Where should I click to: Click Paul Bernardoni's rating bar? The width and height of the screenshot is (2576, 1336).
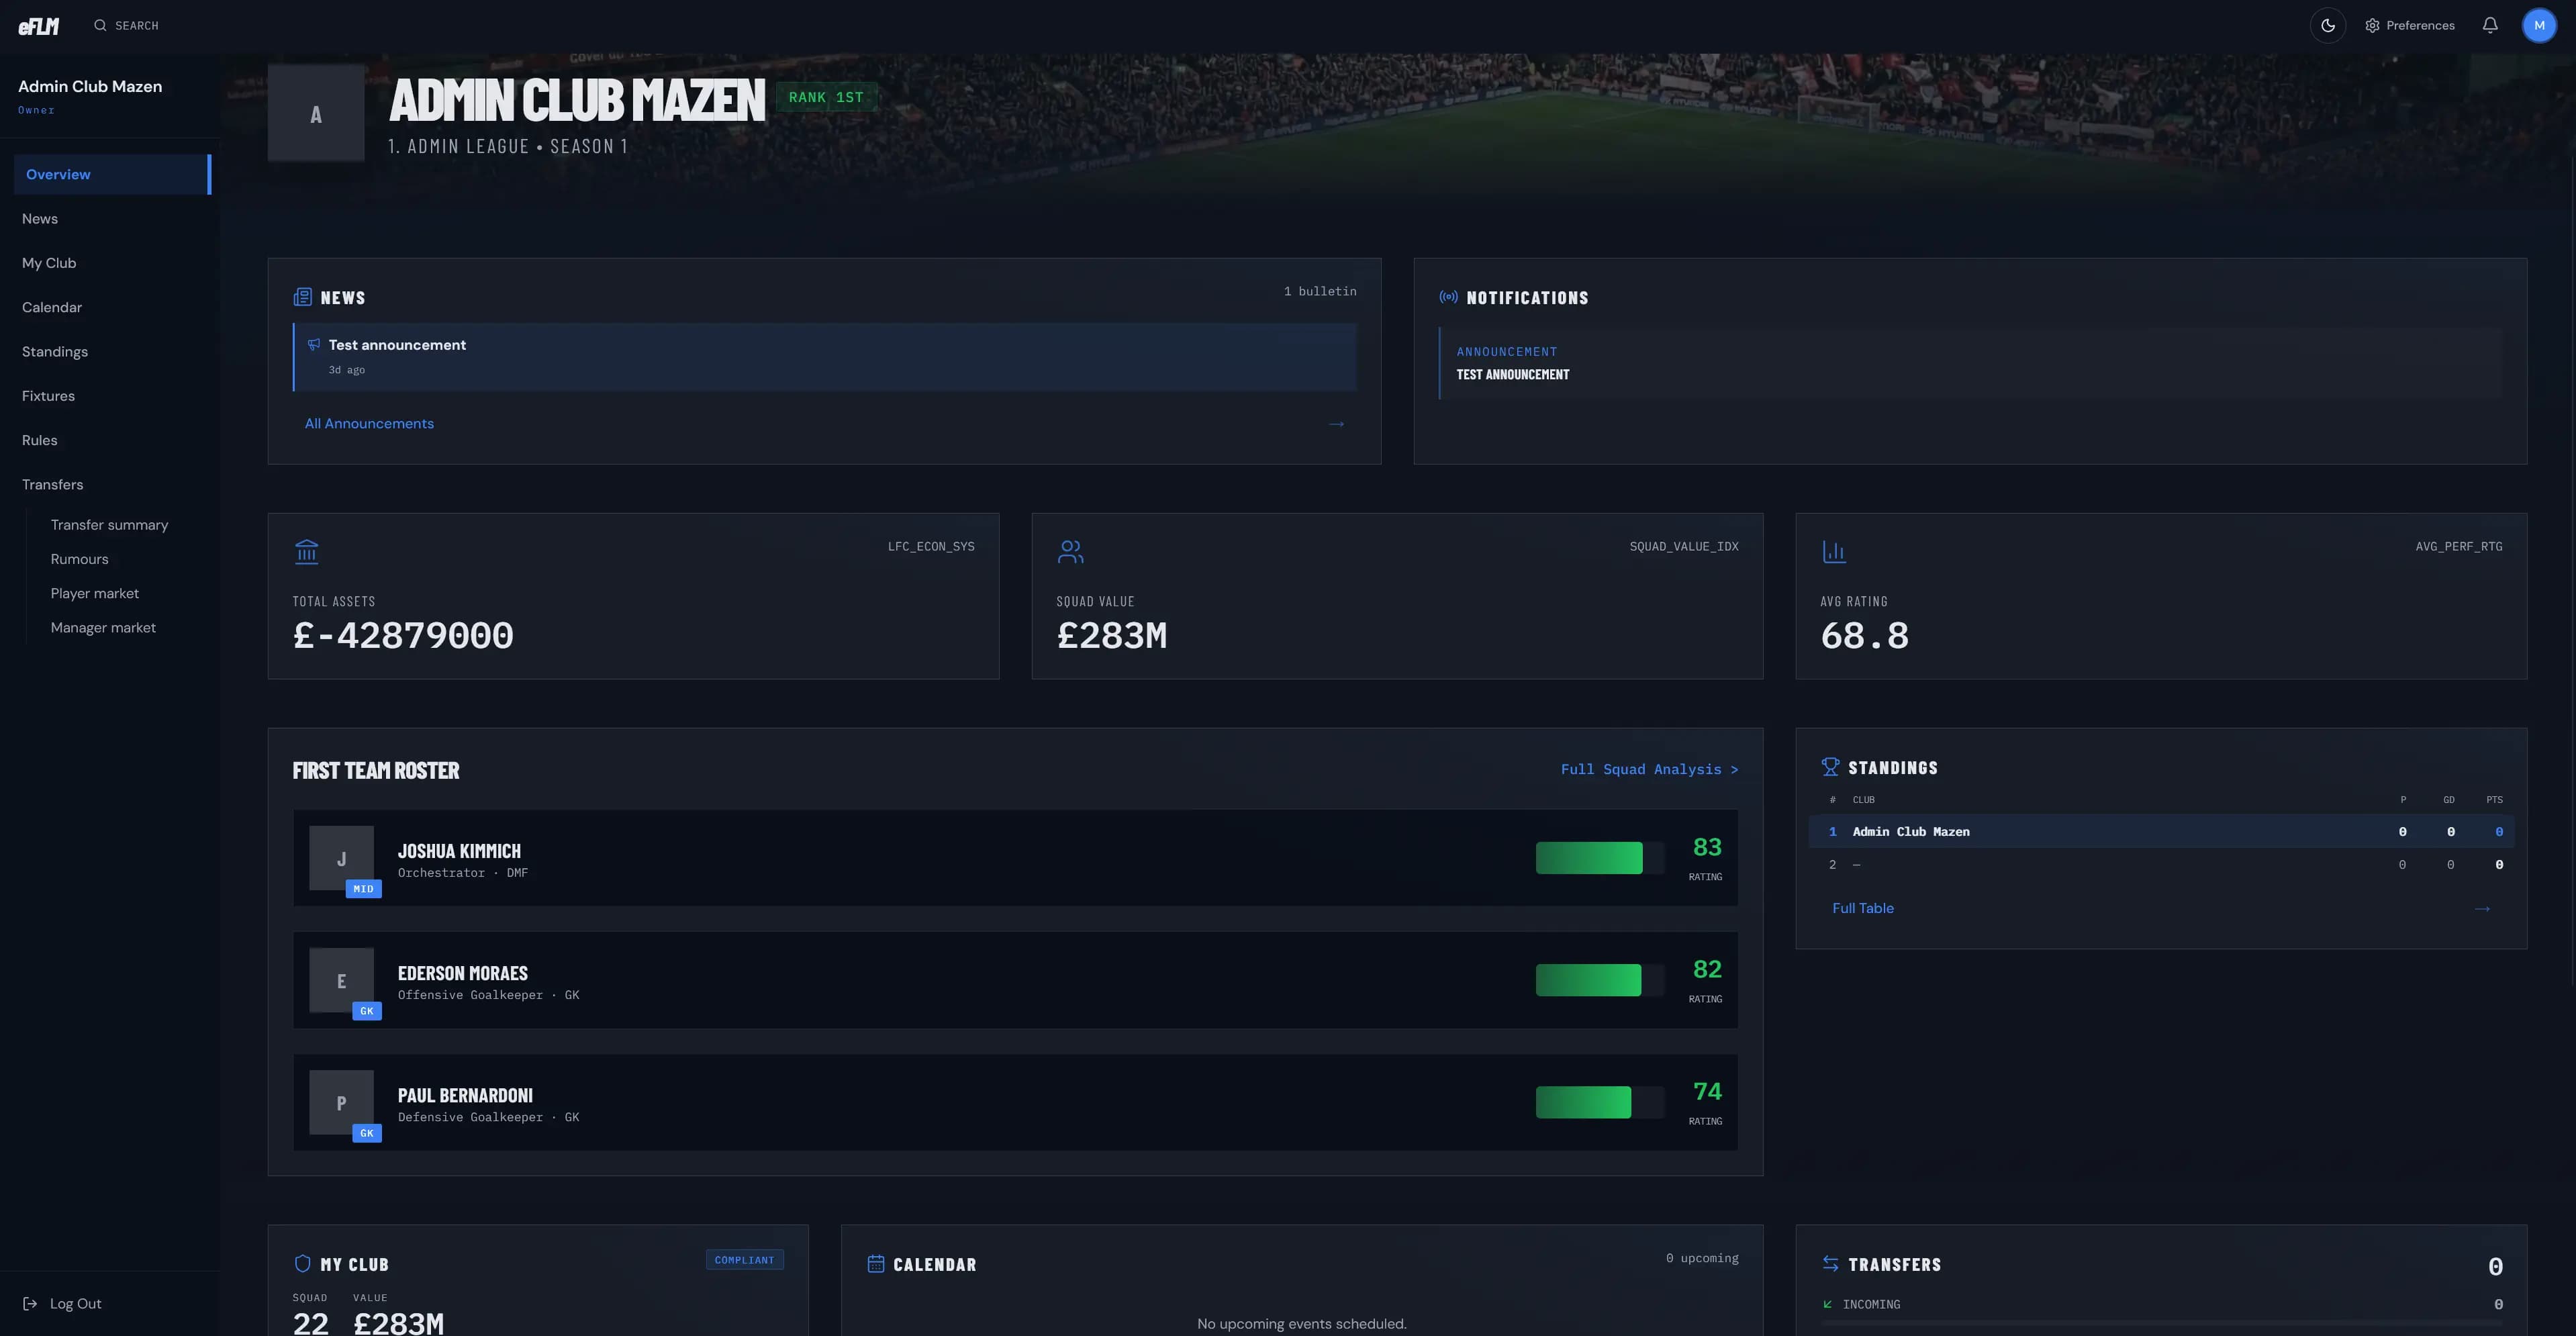coord(1600,1102)
